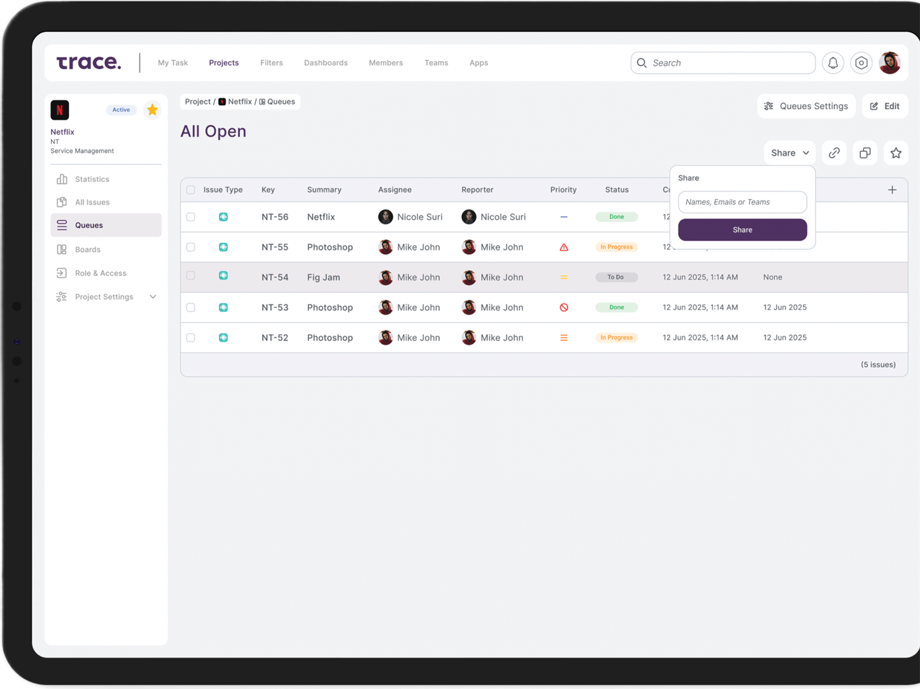Check the box for row NT-54
920x689 pixels.
(x=191, y=276)
